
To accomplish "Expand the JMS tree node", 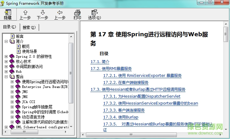I will [x=12, y=92].
